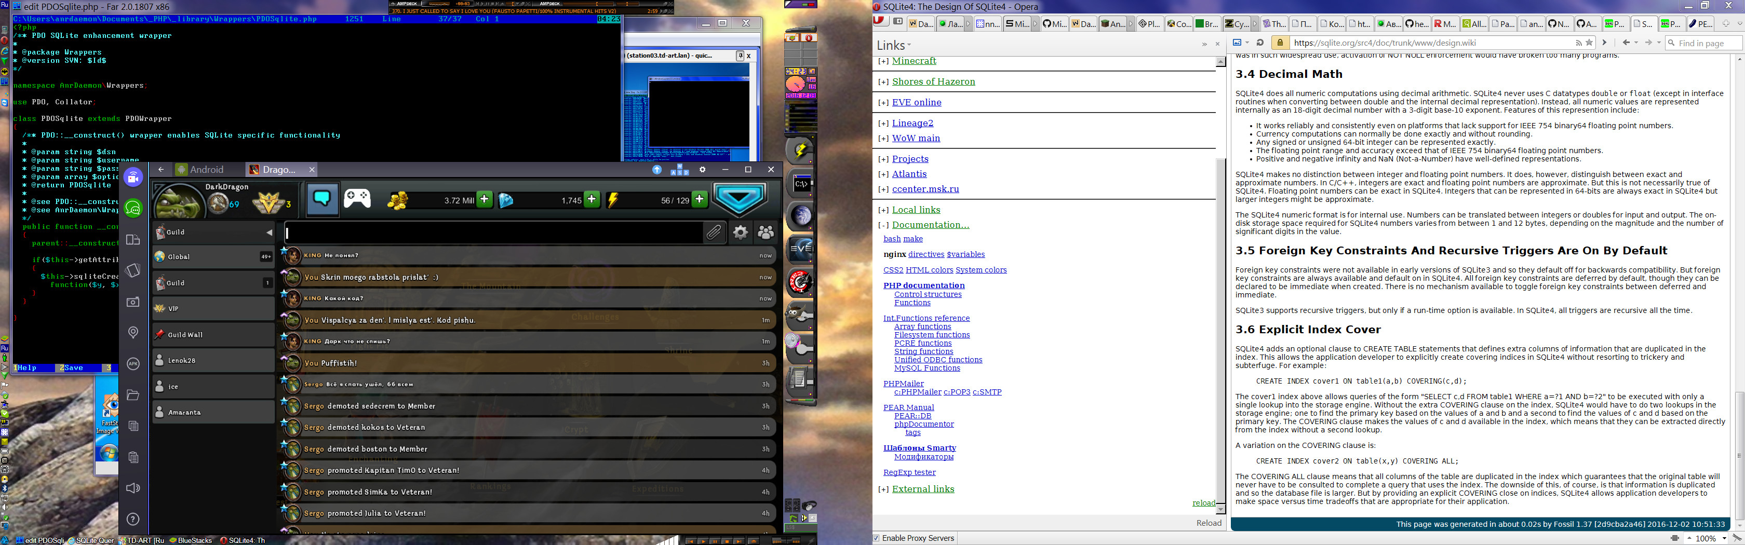Viewport: 1745px width, 545px height.
Task: Open Array functions link
Action: click(x=923, y=327)
